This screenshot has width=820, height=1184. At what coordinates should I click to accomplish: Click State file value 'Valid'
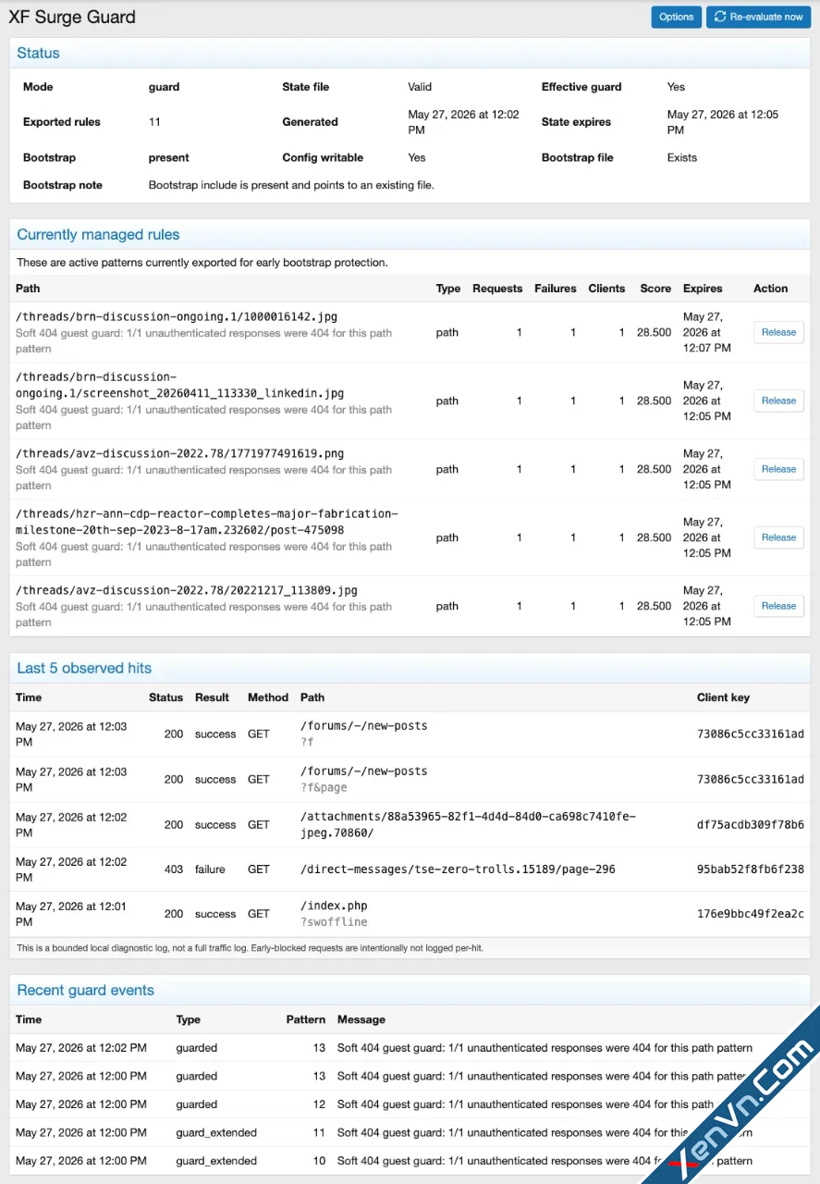coord(420,87)
